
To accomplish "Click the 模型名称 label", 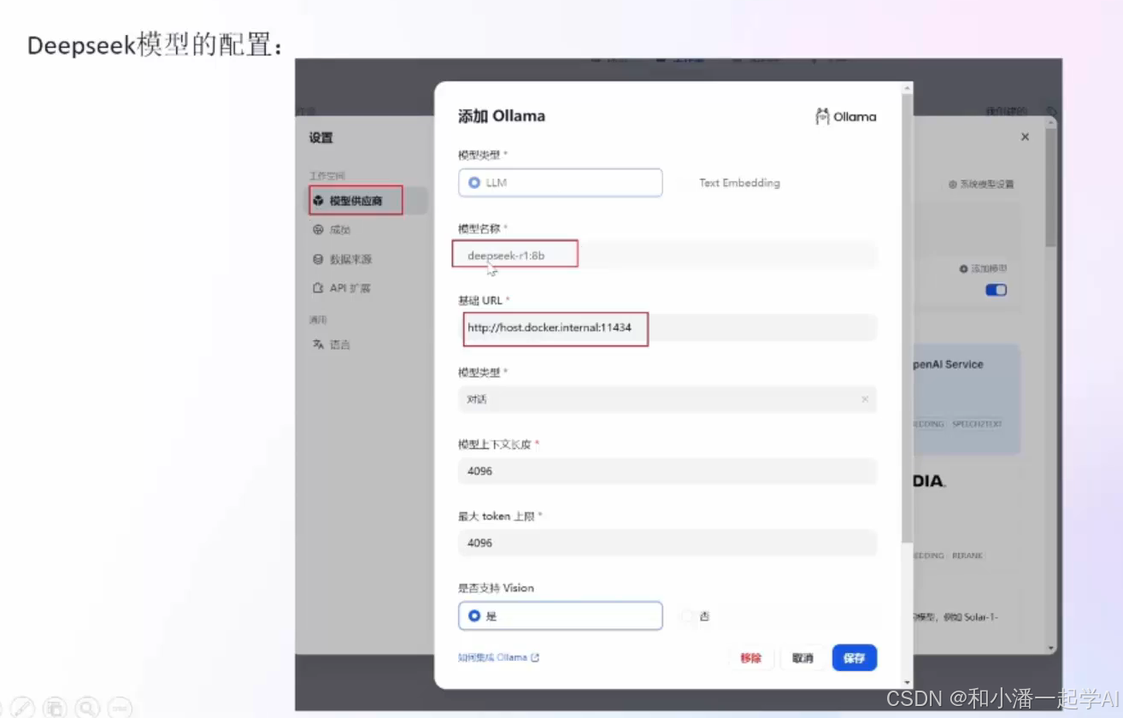I will coord(479,228).
